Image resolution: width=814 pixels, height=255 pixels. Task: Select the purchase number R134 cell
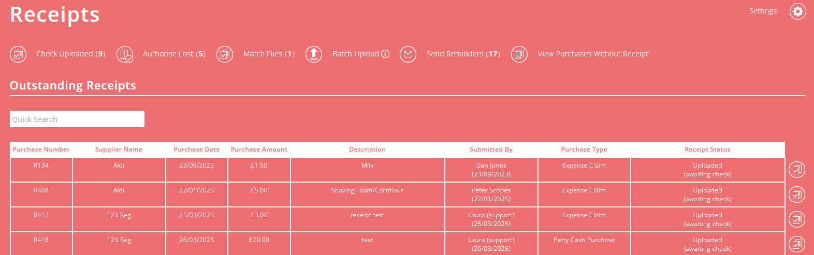(41, 170)
